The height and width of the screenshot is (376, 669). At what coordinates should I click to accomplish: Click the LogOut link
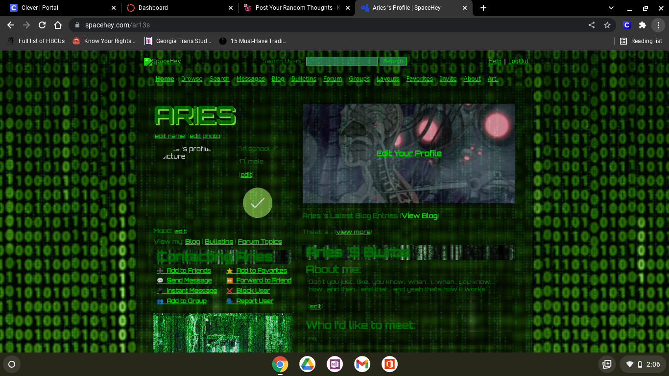(x=518, y=61)
